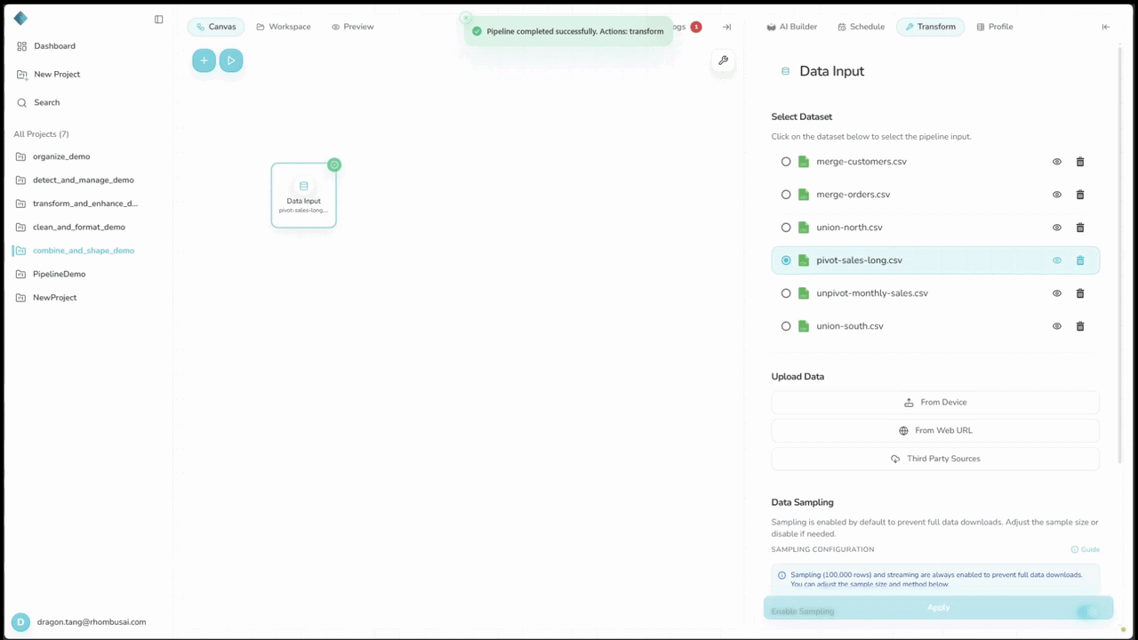Collapse the left sidebar panel
This screenshot has height=640, width=1138.
(x=158, y=20)
